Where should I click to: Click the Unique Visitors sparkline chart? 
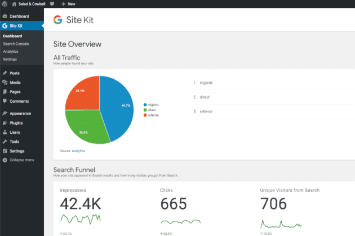[281, 224]
